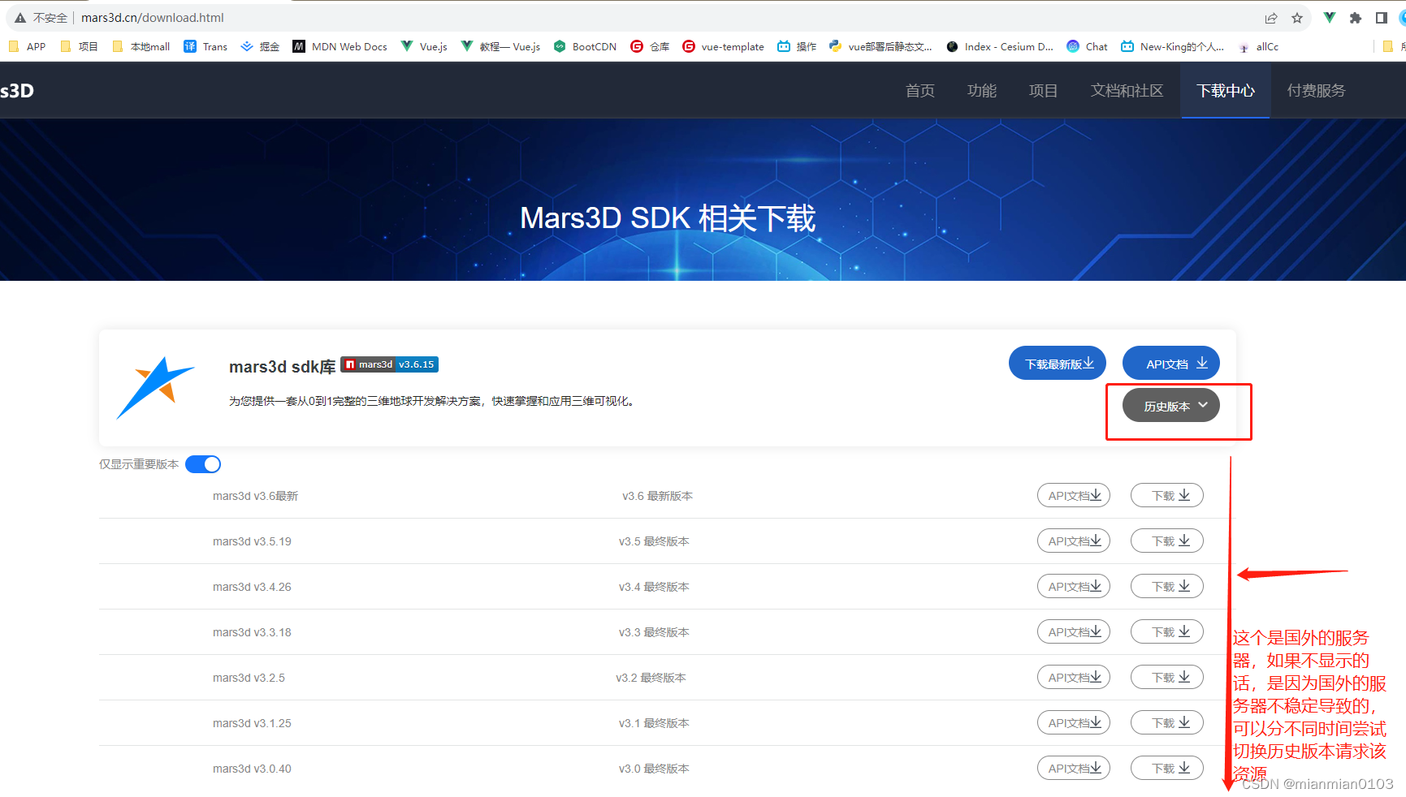Screen dimensions: 1406x797
Task: Open the 教程— Vue.js bookmark
Action: 500,47
